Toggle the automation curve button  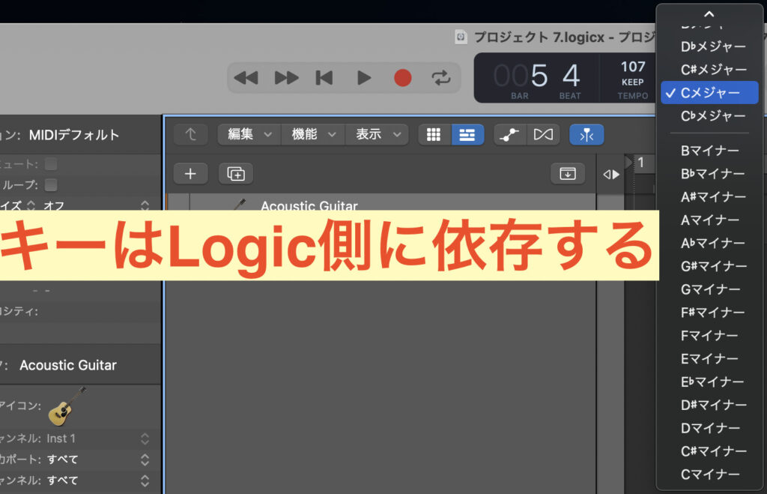coord(509,135)
